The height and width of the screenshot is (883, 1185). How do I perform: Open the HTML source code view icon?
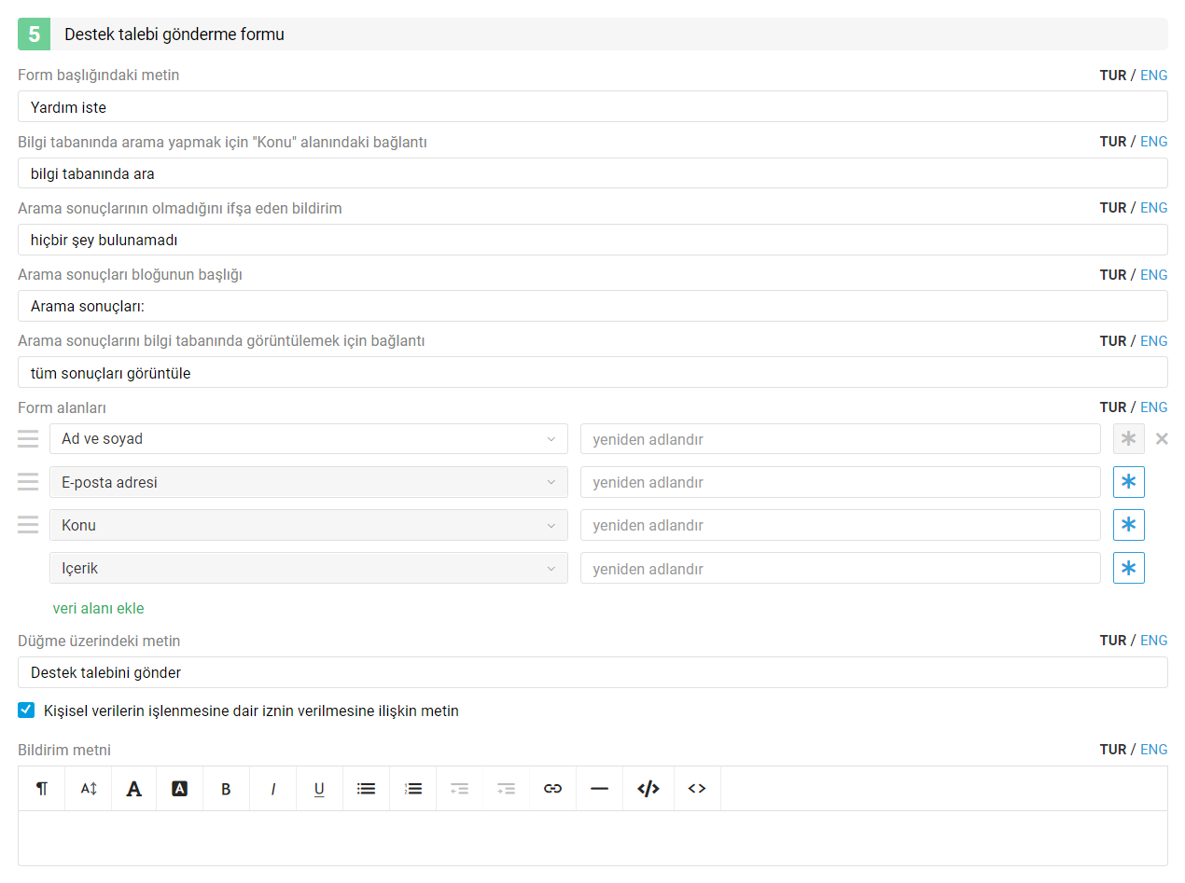click(x=648, y=789)
